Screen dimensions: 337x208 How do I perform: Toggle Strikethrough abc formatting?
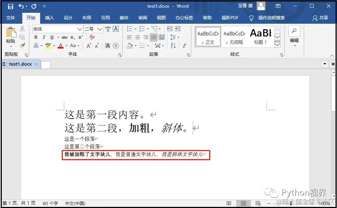pos(65,37)
